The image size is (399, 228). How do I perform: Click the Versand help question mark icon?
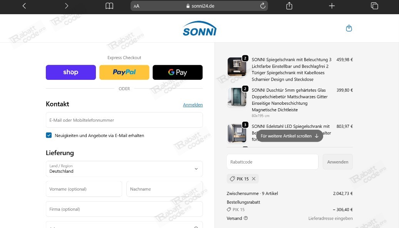[x=246, y=218]
